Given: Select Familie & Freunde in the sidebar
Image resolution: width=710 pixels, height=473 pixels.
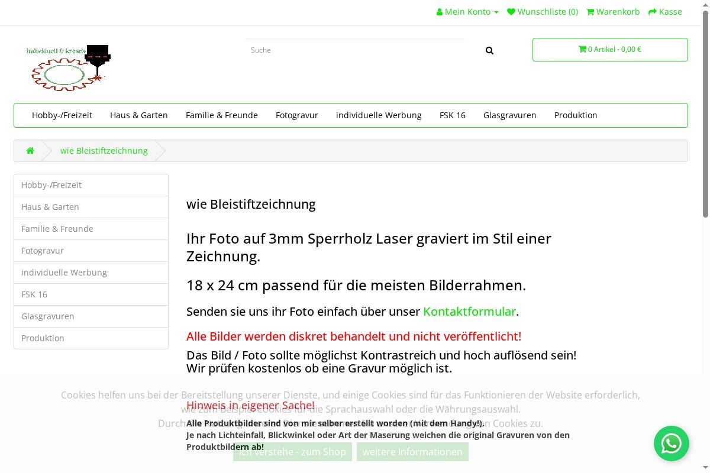Looking at the screenshot, I should (x=91, y=229).
